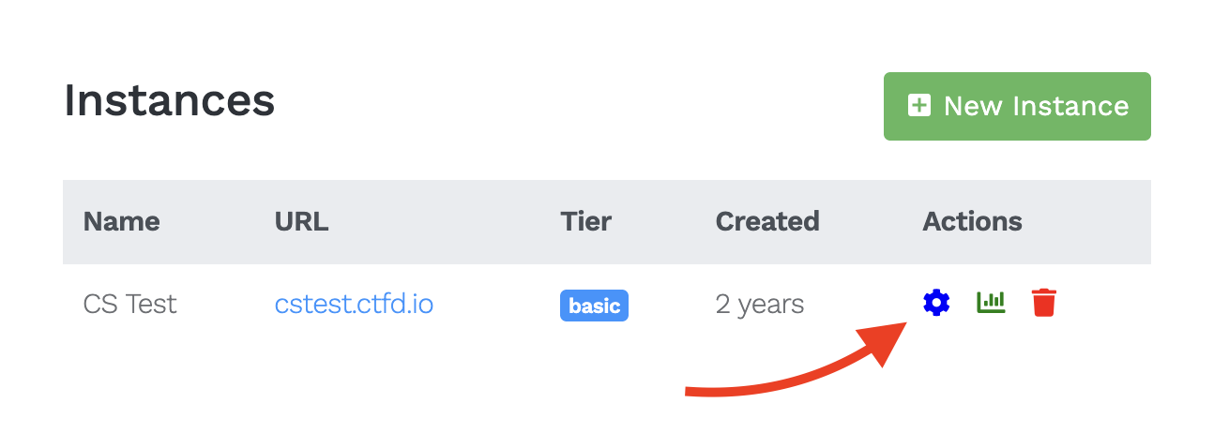This screenshot has width=1214, height=433.
Task: Click empty header area right of Actions
Action: pos(1088,222)
